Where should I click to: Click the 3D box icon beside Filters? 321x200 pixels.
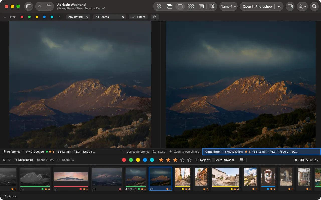(x=155, y=17)
